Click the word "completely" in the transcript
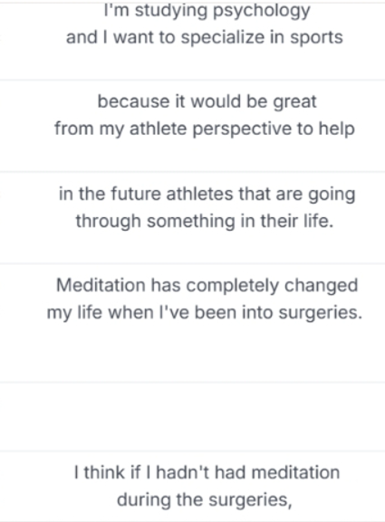The width and height of the screenshot is (385, 522). [x=232, y=286]
